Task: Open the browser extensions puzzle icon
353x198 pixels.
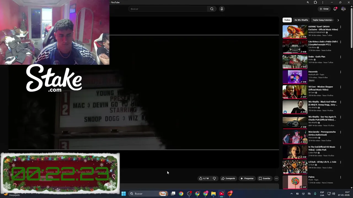Action: click(315, 2)
